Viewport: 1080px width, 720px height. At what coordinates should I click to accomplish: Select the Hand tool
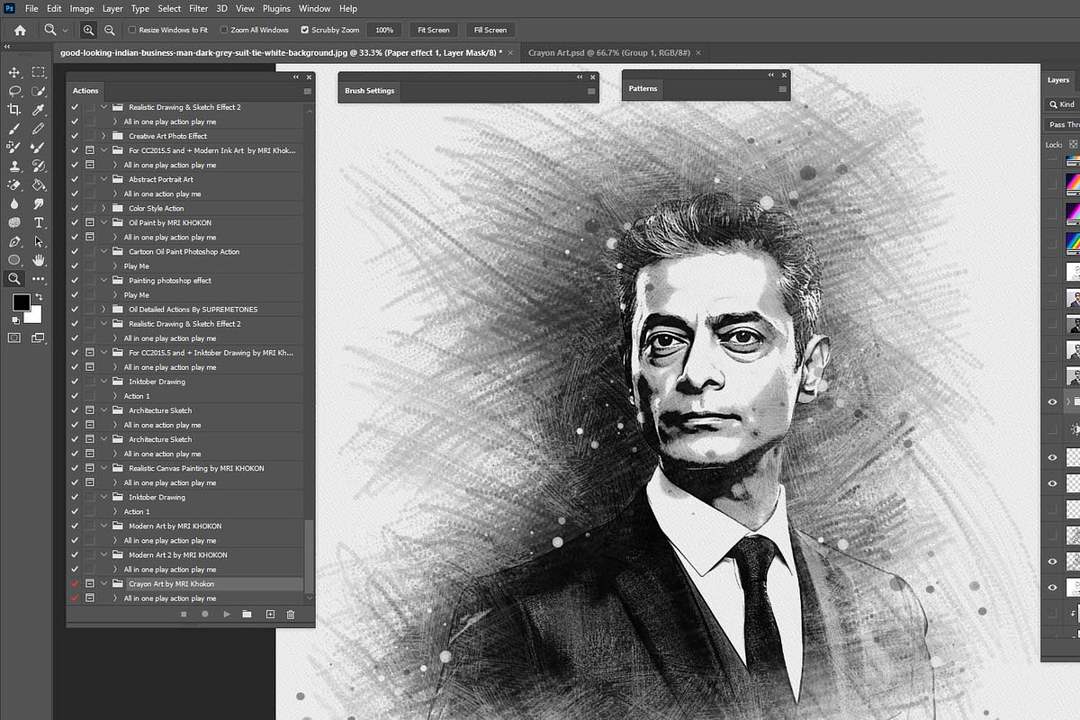click(x=39, y=260)
